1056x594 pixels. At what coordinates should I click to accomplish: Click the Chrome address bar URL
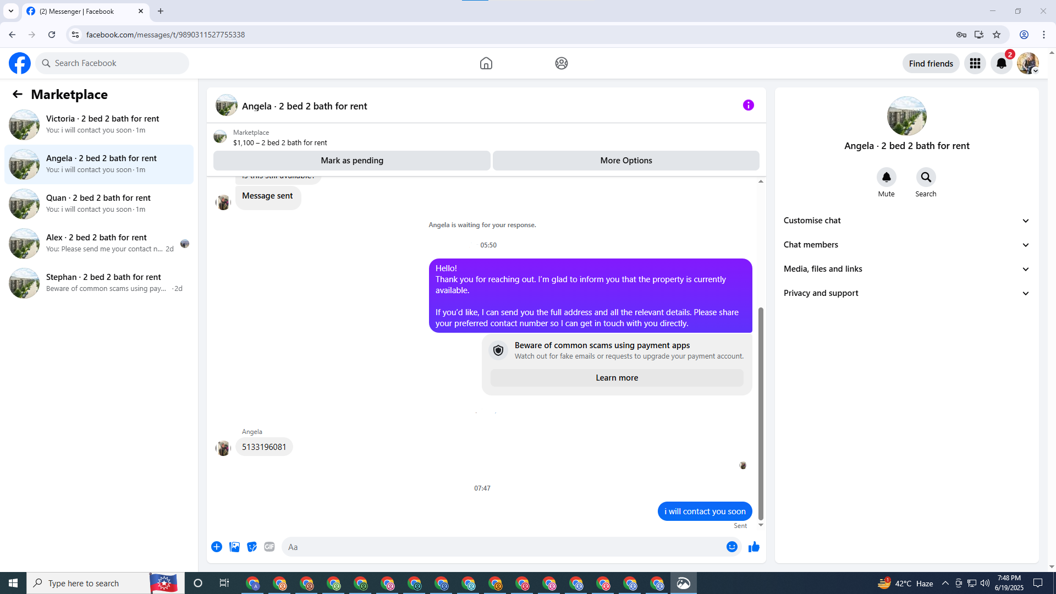[x=166, y=35]
